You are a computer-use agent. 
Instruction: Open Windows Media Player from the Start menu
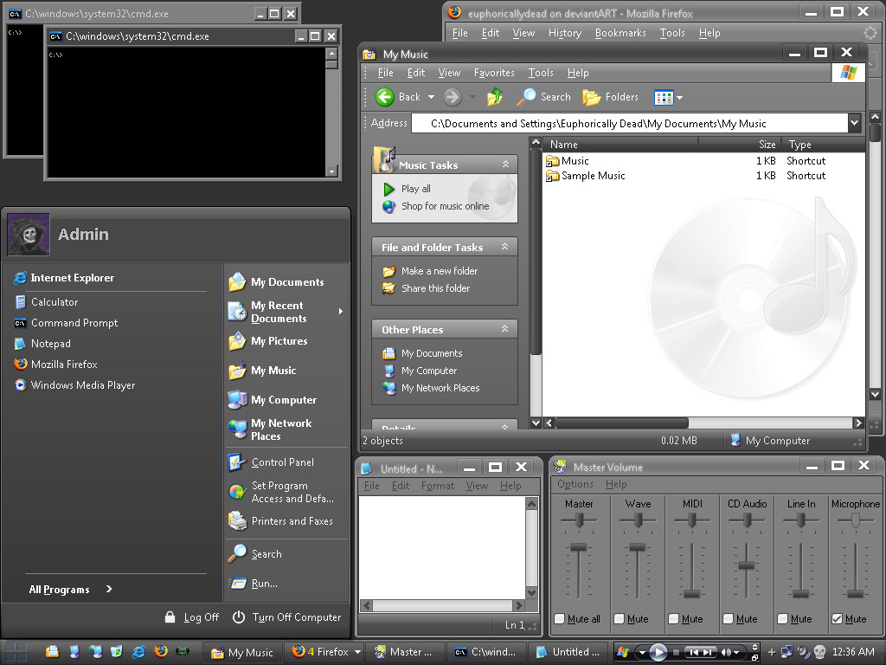(x=74, y=385)
